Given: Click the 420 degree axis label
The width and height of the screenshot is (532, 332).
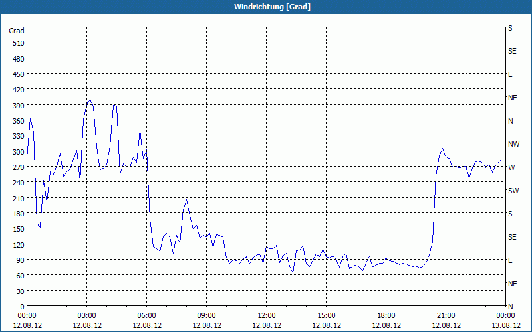Looking at the screenshot, I should coord(19,90).
